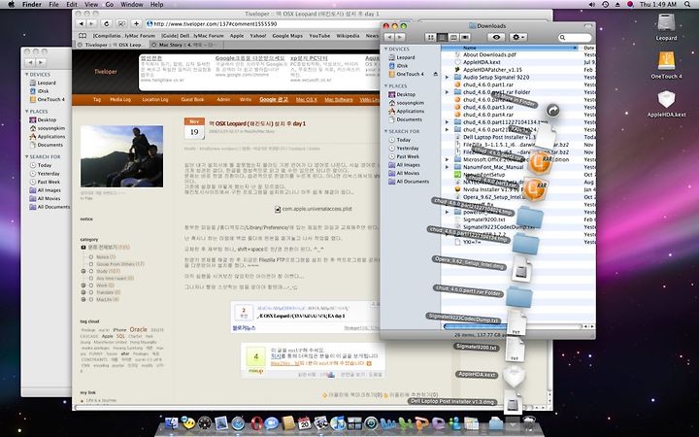This screenshot has width=699, height=437.
Task: Select All Movies in left Finder window
Action: [x=49, y=198]
